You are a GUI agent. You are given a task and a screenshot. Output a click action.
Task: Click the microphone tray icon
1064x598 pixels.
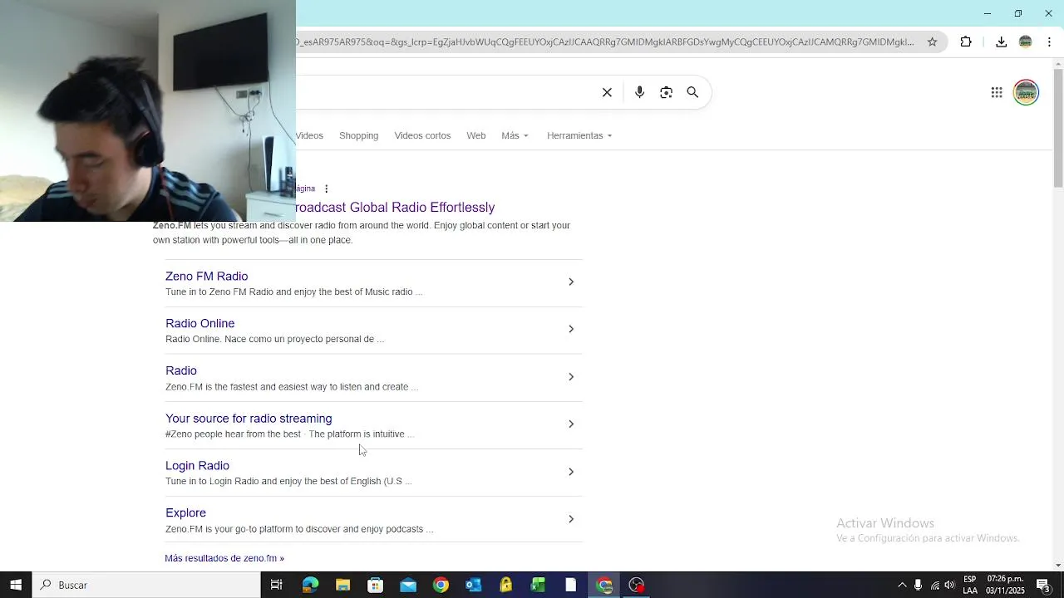(918, 585)
